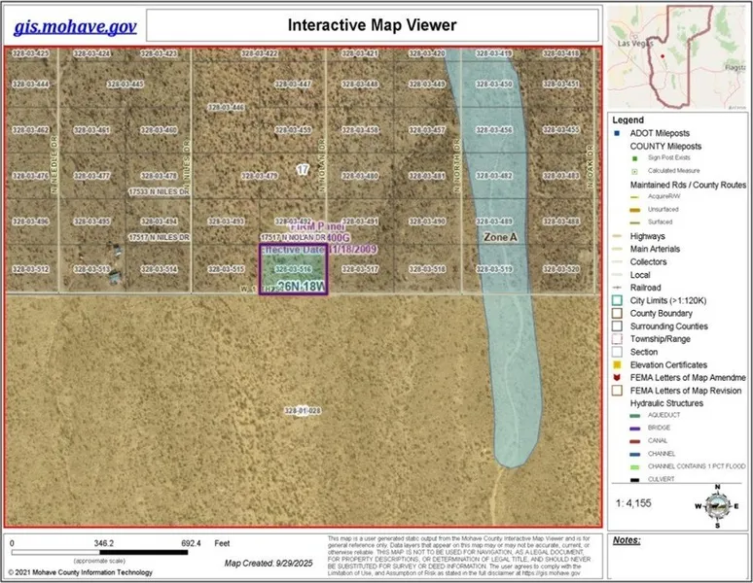The width and height of the screenshot is (753, 583).
Task: Click the County Boundary box symbol
Action: point(617,314)
